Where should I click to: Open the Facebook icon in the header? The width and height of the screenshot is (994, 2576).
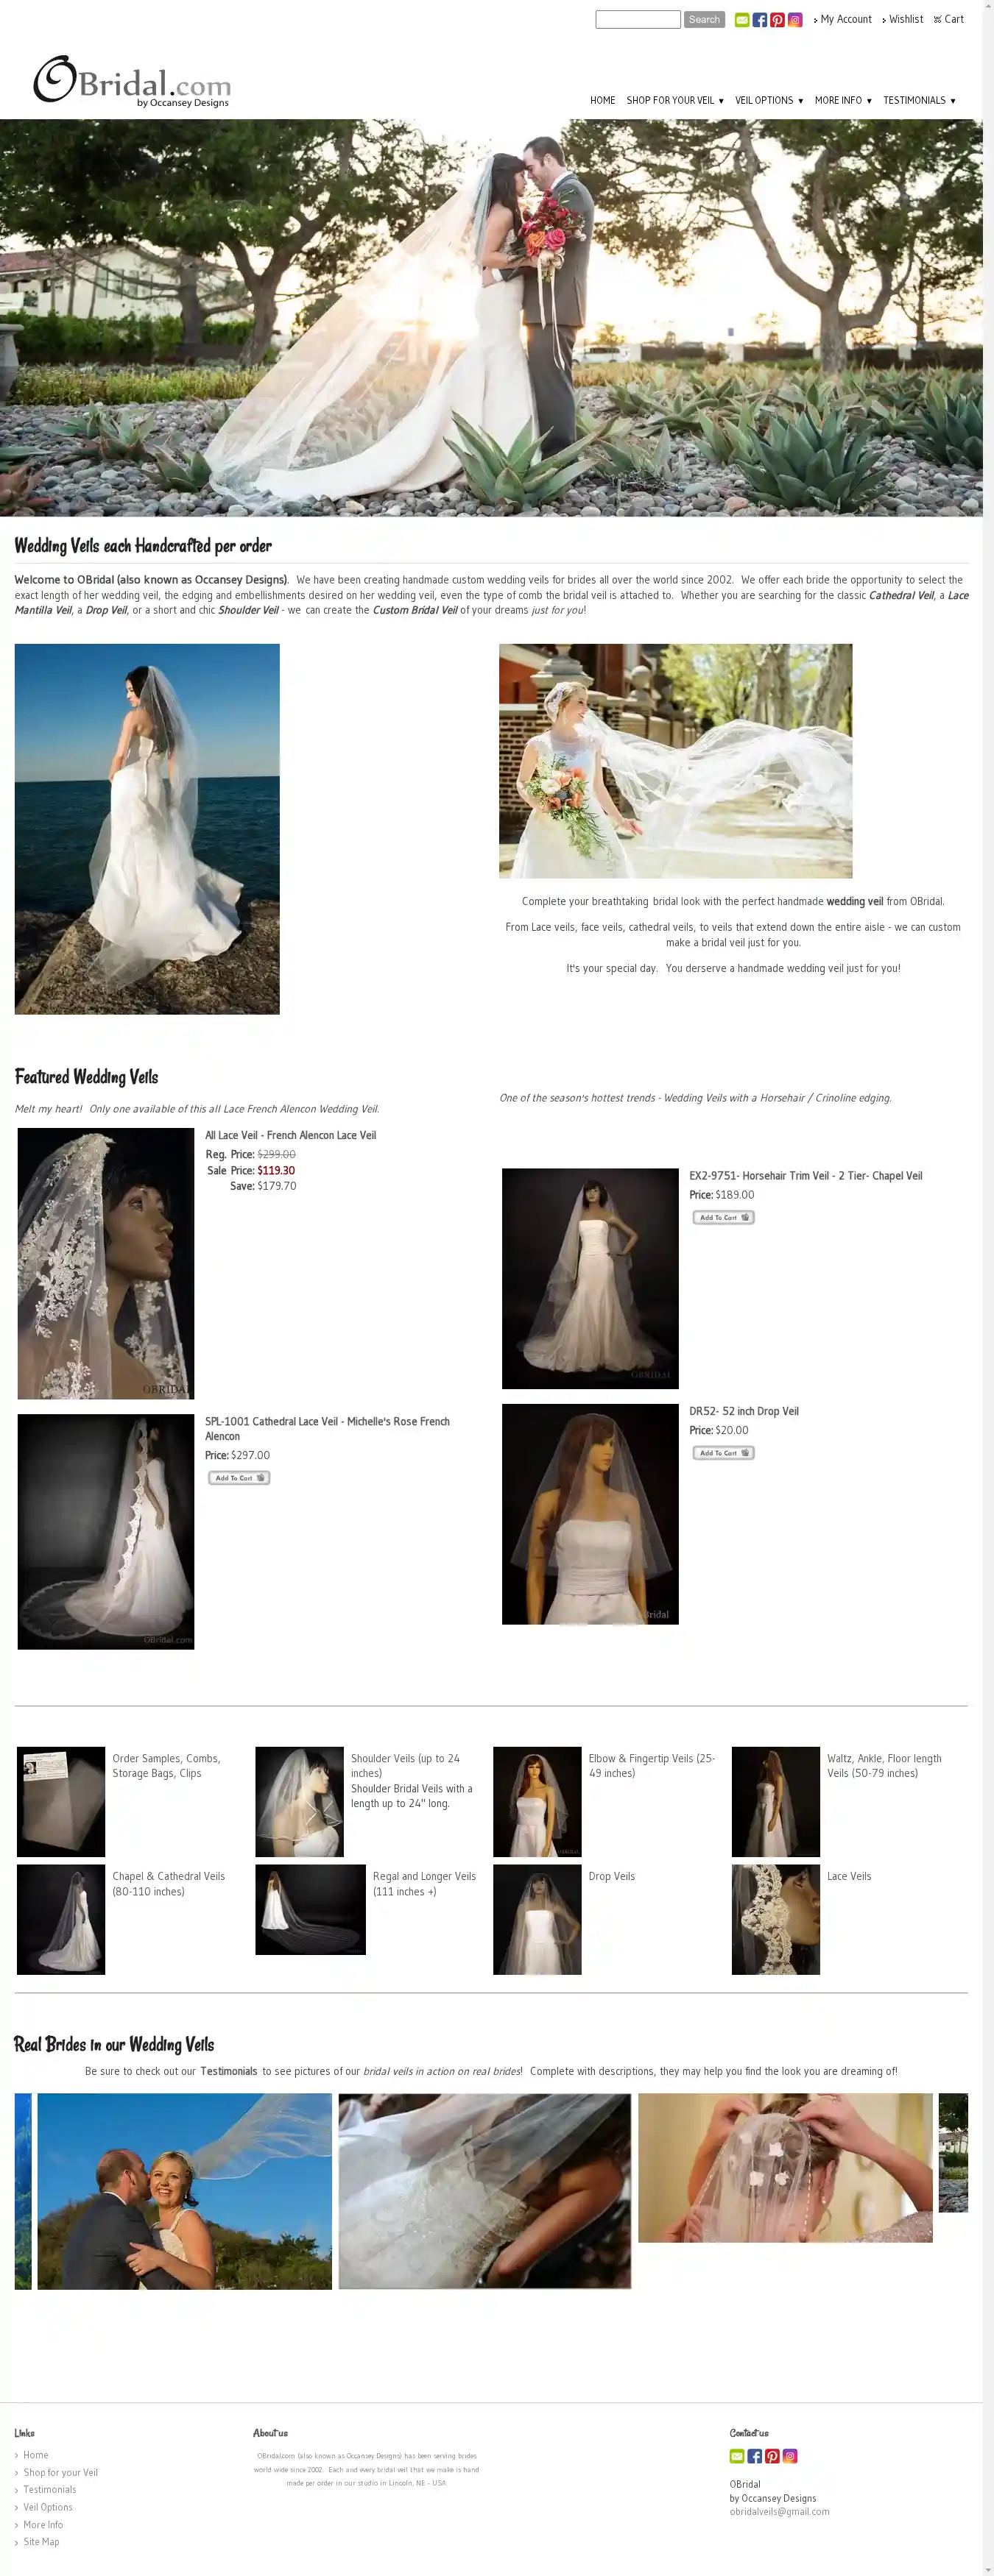[760, 20]
